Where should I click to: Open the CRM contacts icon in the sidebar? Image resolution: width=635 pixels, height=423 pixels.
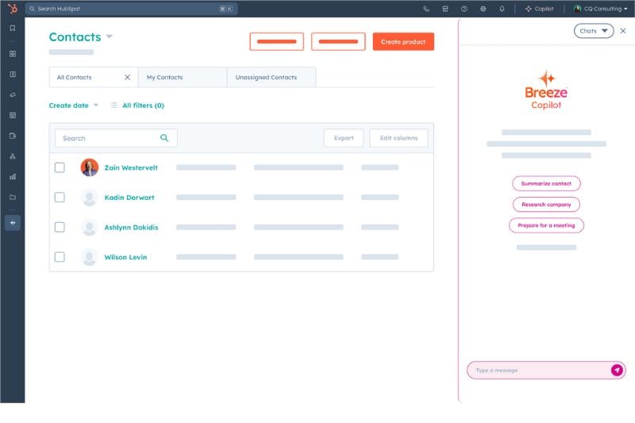click(x=13, y=74)
